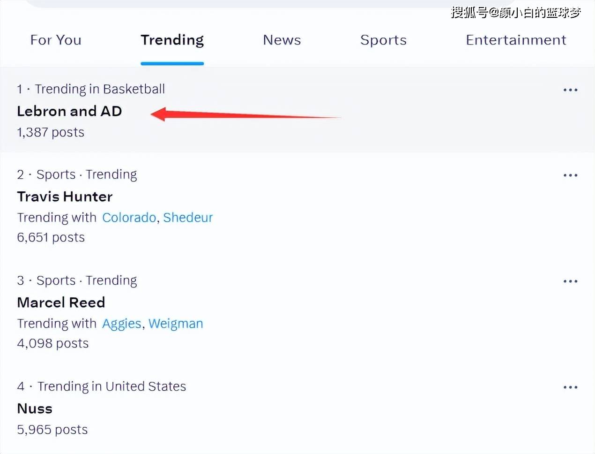Switch to the For You tab
The width and height of the screenshot is (595, 454).
coord(56,40)
